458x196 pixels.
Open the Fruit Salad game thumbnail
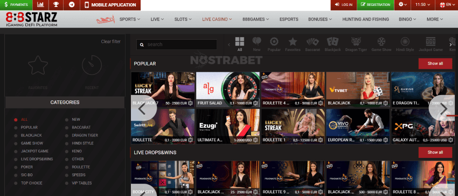click(228, 90)
